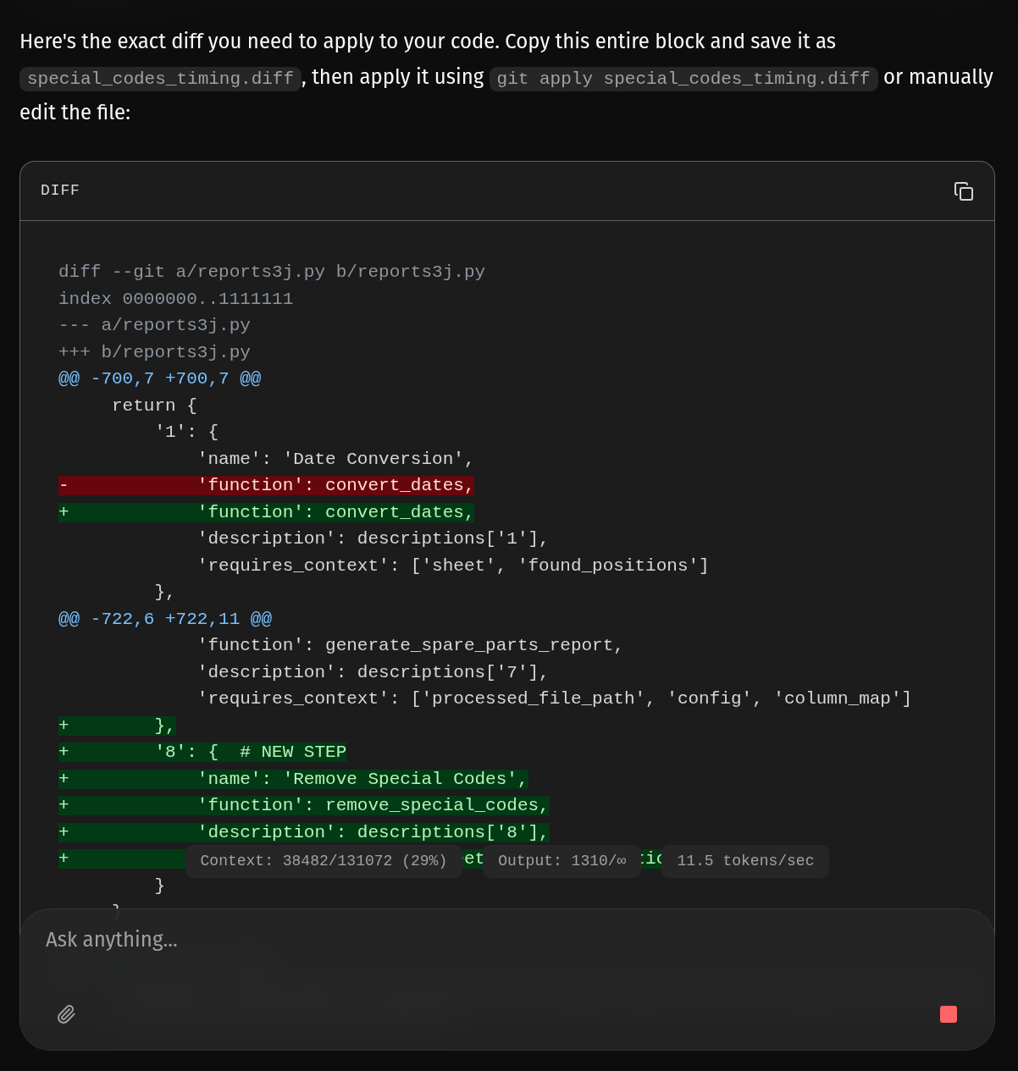Click the 'description': descriptions['1'] line
Viewport: 1018px width, 1071px height.
(373, 538)
